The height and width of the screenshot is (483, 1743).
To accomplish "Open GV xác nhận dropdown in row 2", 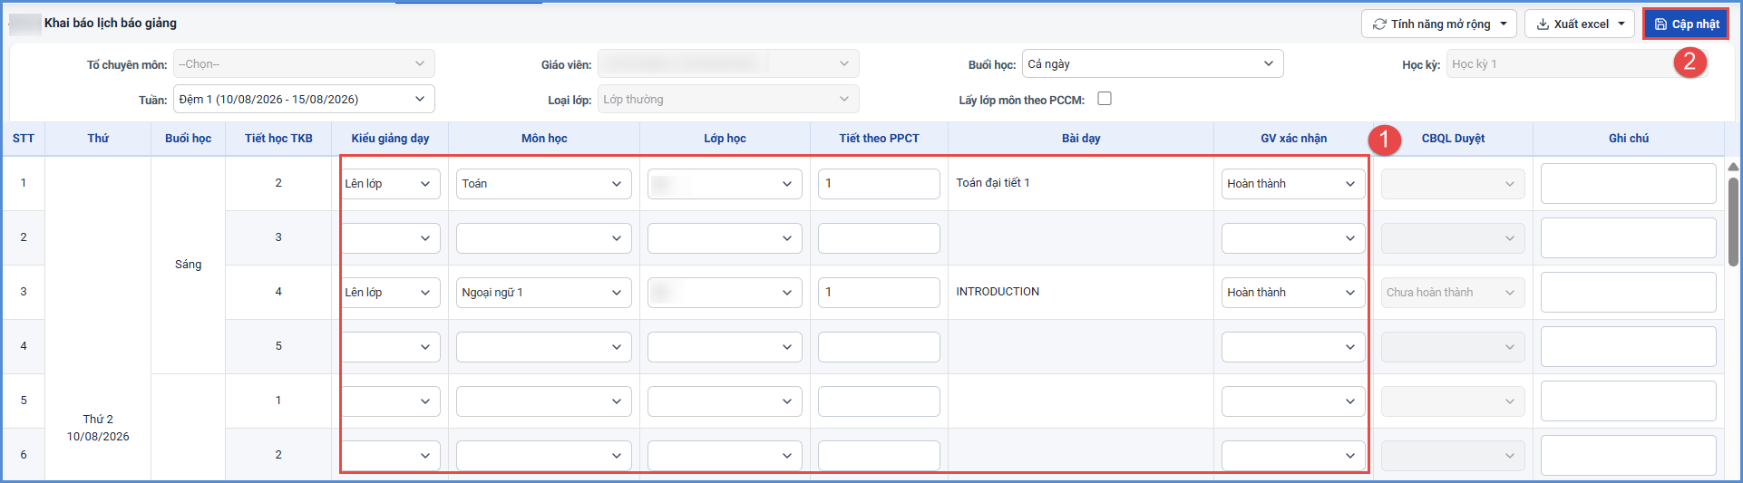I will point(1293,238).
